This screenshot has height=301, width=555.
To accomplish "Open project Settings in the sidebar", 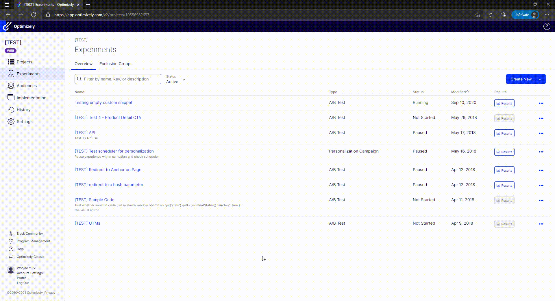I will [x=25, y=122].
